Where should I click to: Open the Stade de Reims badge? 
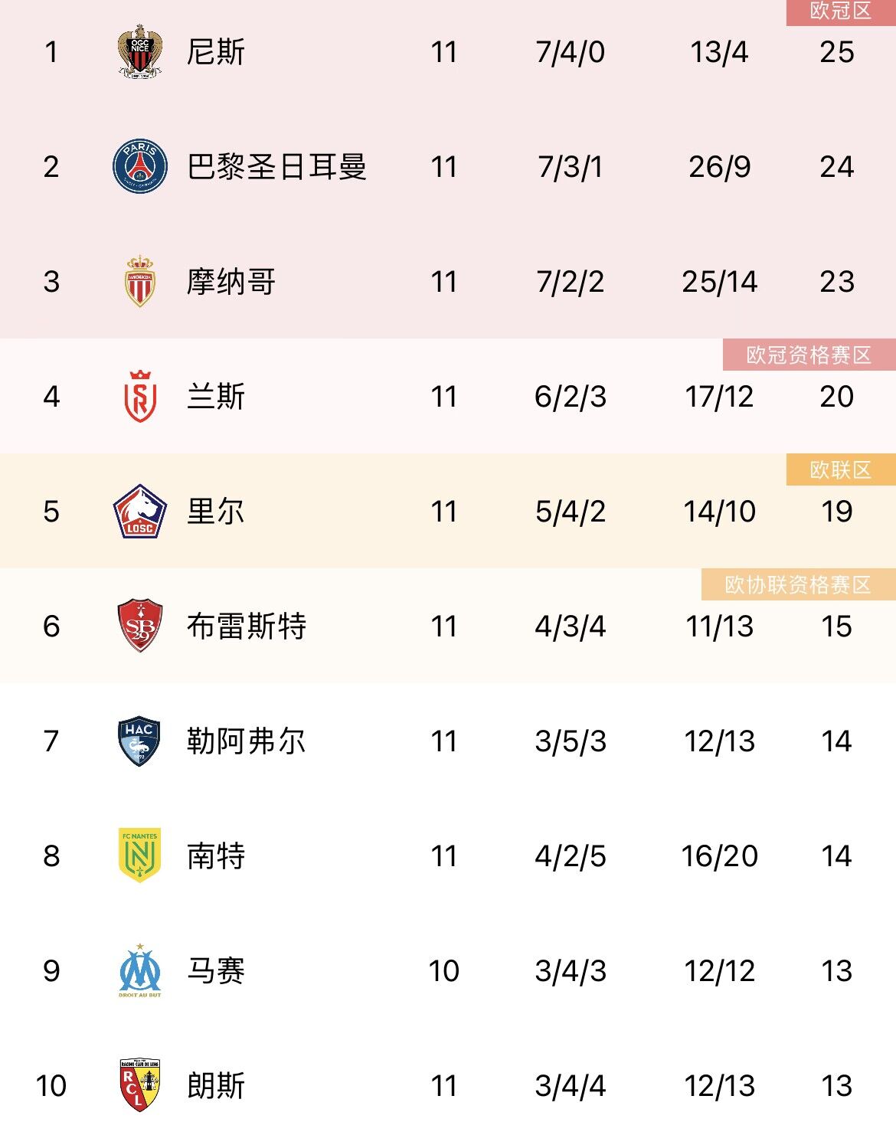point(140,396)
